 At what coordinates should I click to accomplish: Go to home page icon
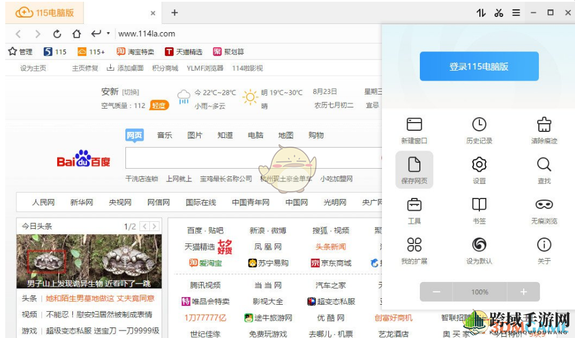pos(76,34)
